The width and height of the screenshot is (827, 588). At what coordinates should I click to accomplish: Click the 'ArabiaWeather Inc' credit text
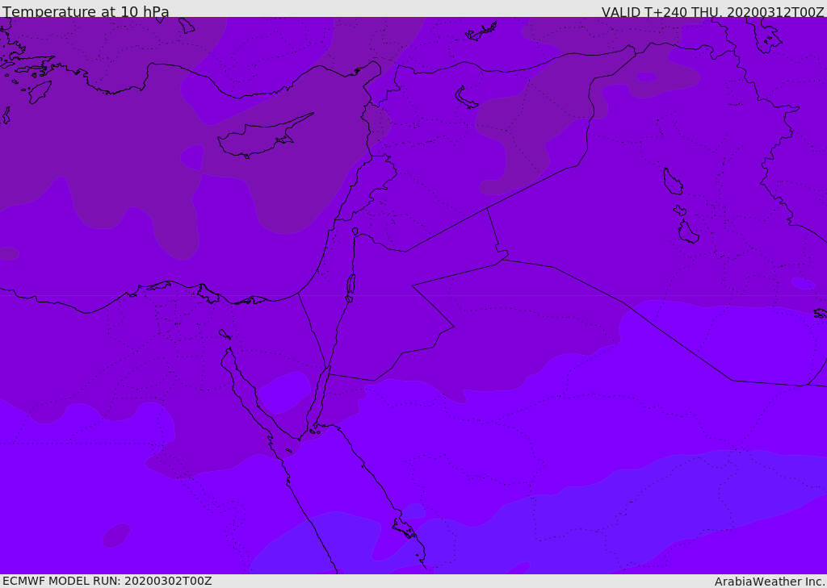[770, 582]
